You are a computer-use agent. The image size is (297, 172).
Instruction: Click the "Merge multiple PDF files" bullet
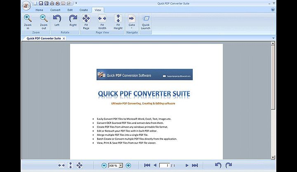pyautogui.click(x=123, y=135)
